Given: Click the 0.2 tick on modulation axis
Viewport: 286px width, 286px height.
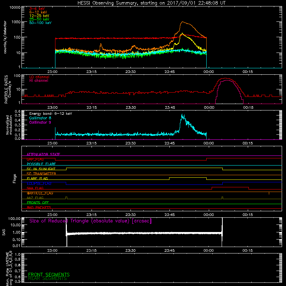Looking at the screenshot, I should pos(18,130).
